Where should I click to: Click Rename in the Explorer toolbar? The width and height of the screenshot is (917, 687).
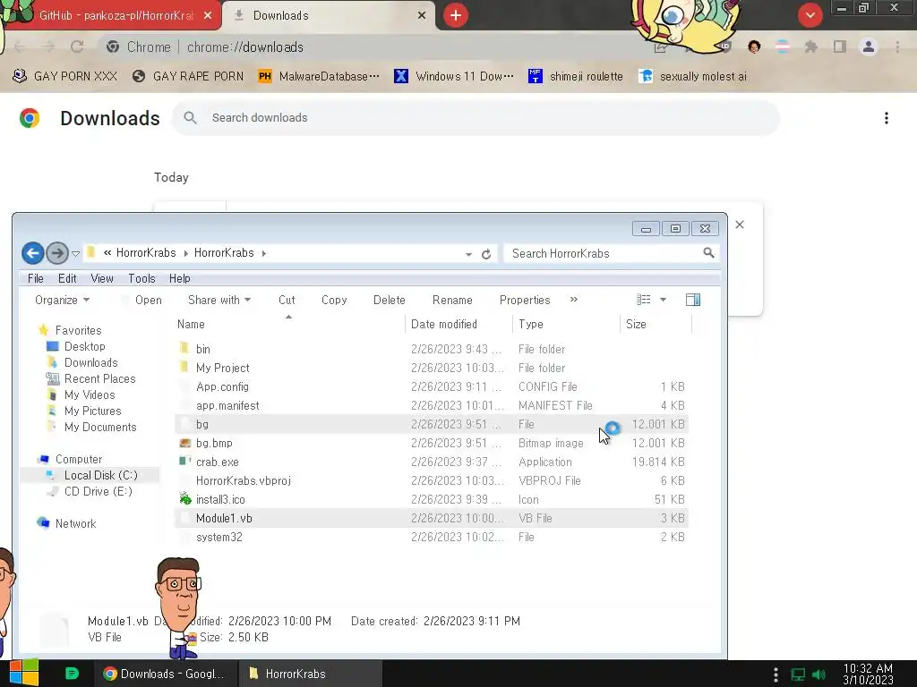click(452, 300)
